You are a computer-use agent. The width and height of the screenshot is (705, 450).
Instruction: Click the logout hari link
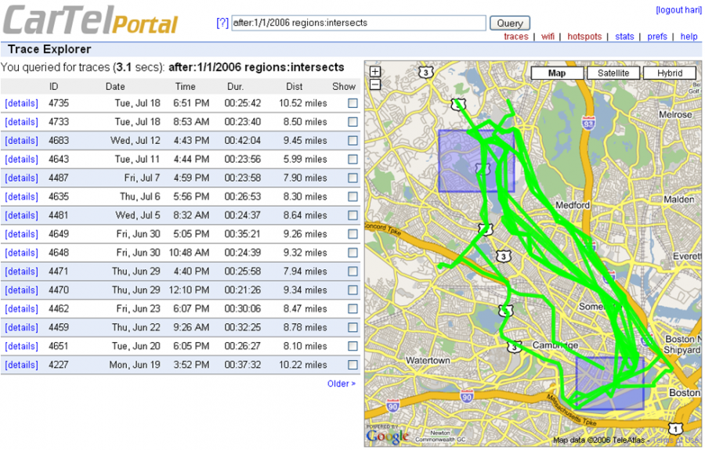[x=678, y=10]
